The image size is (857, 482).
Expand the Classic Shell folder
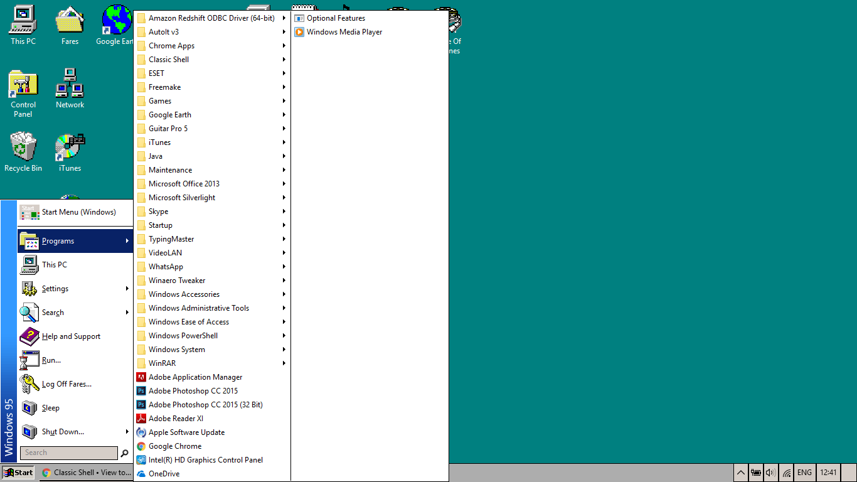[212, 60]
